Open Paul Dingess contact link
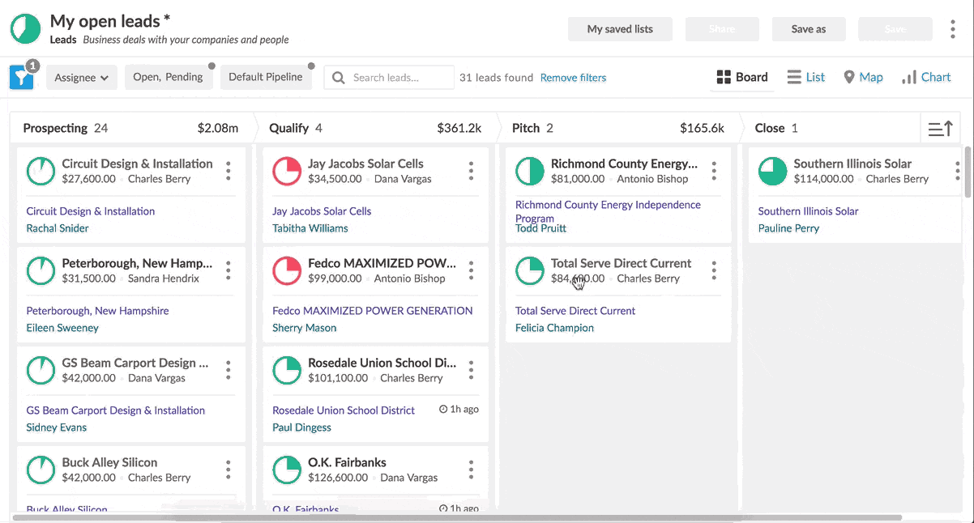 (x=301, y=427)
